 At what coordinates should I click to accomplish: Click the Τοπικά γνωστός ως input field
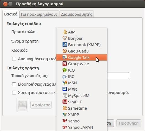[118, 75]
